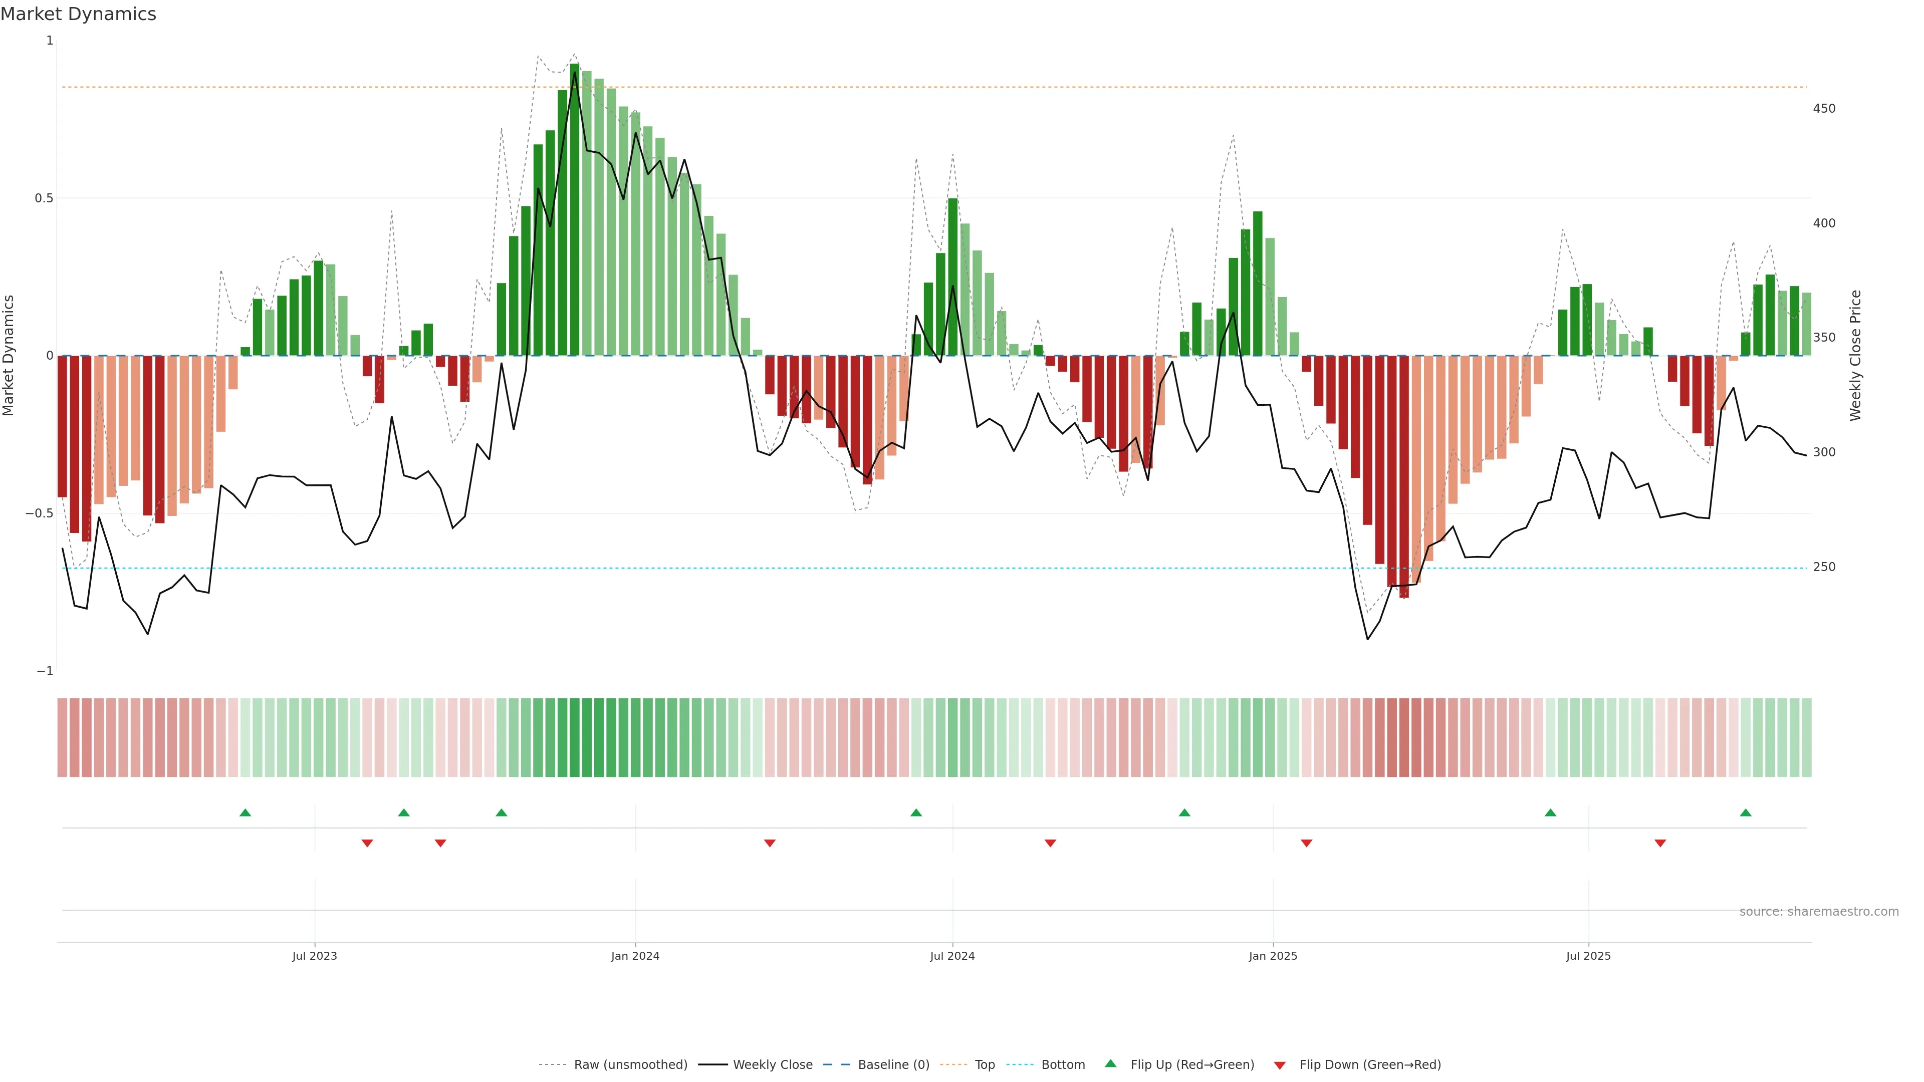Click the Weekly Close Price axis title

coord(1855,356)
